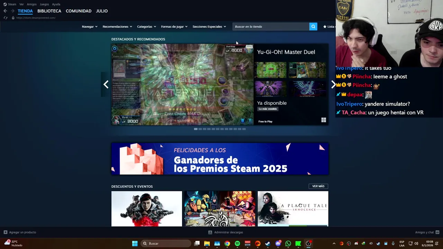Viewport: 443px width, 249px height.
Task: Open the Ver menu
Action: (x=21, y=4)
